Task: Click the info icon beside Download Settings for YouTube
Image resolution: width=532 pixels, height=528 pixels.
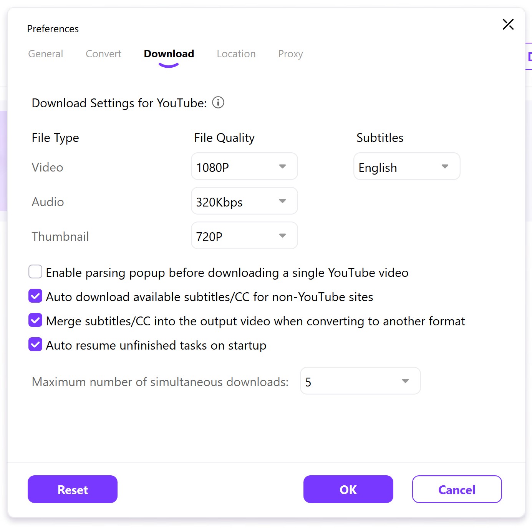Action: 218,103
